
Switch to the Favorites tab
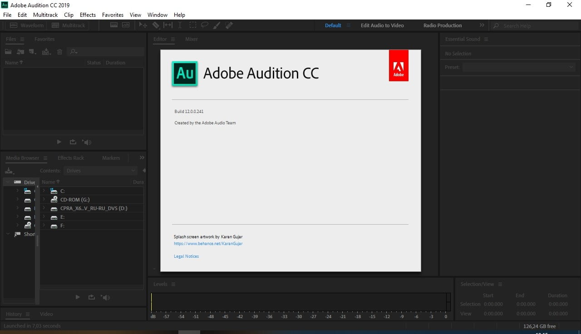[x=44, y=39]
